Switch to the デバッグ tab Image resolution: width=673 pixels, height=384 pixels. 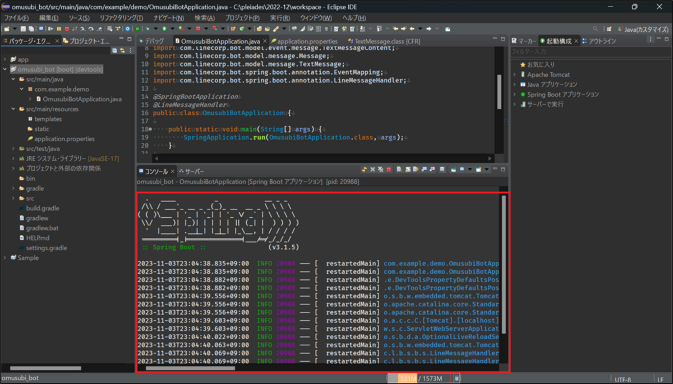pos(151,41)
